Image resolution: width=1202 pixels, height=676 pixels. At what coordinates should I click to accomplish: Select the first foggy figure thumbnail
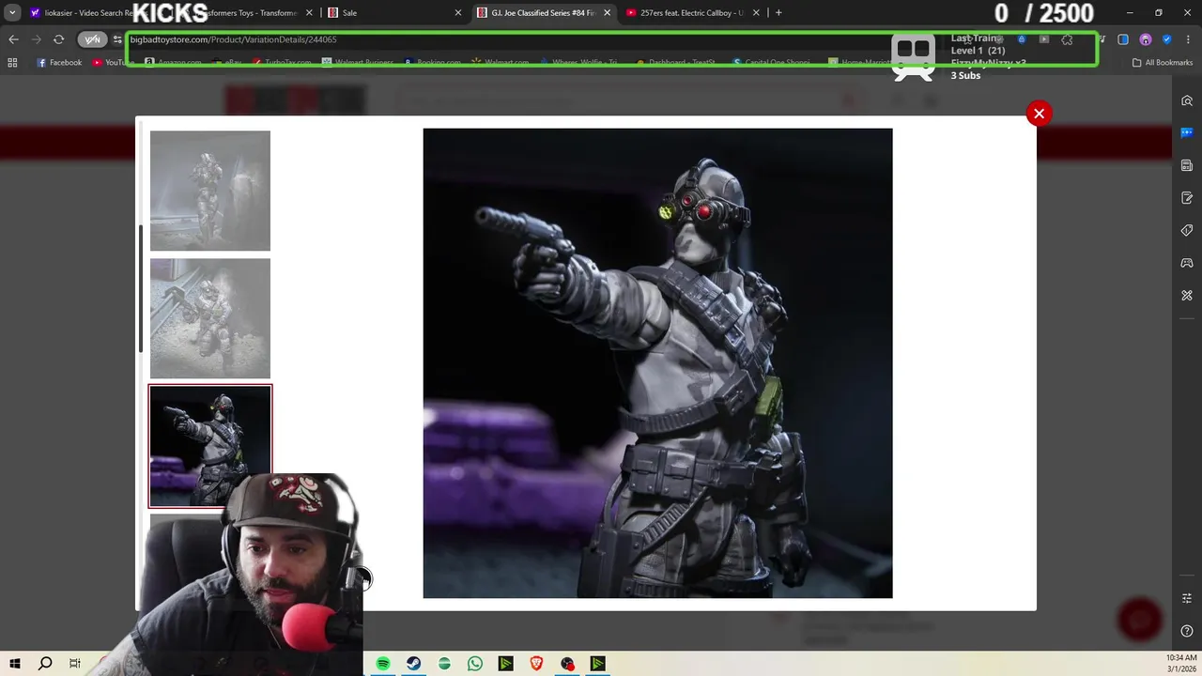(x=210, y=191)
